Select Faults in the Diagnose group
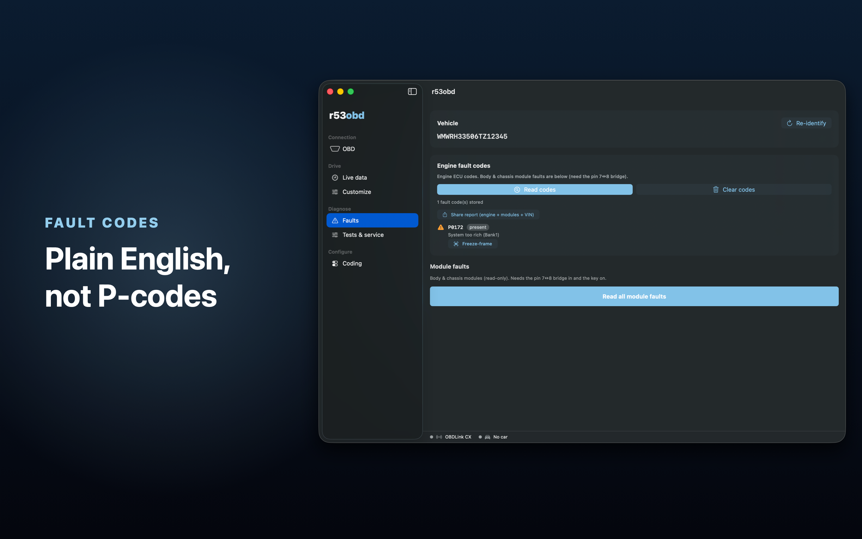This screenshot has width=862, height=539. pos(372,220)
